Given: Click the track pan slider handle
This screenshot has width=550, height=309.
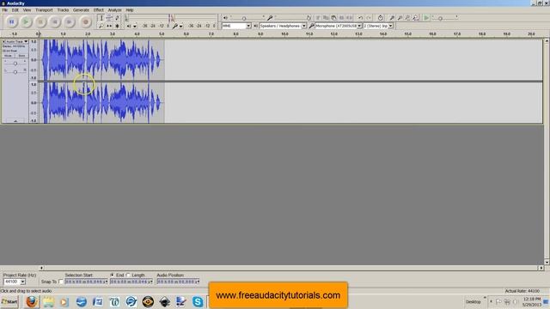Looking at the screenshot, I should point(15,72).
